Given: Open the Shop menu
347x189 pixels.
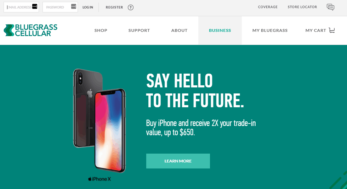Looking at the screenshot, I should [x=101, y=30].
